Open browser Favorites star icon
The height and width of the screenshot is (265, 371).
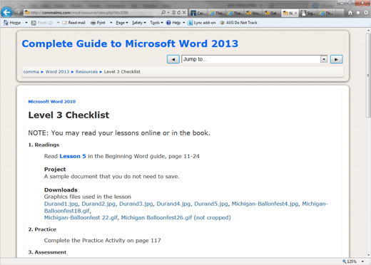358,13
